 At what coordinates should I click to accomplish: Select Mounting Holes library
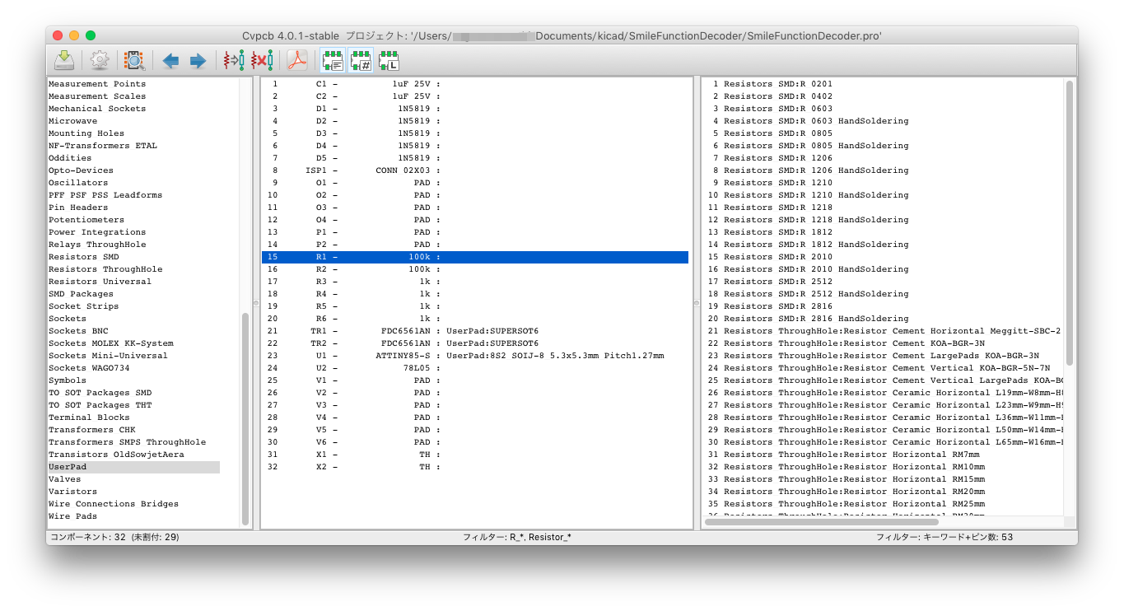point(86,133)
